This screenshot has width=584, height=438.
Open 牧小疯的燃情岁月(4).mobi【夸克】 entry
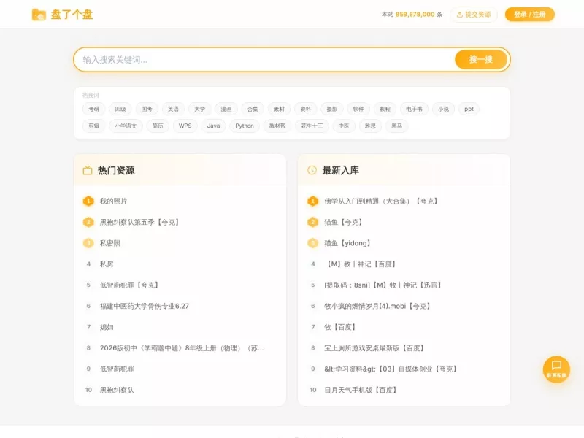click(x=378, y=306)
